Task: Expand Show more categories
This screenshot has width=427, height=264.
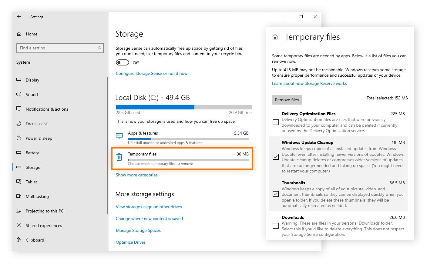Action: pyautogui.click(x=136, y=175)
